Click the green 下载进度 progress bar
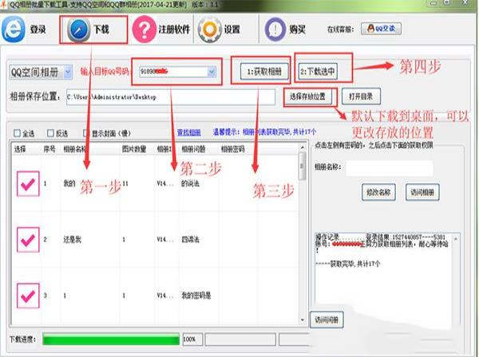The height and width of the screenshot is (357, 479). 112,339
